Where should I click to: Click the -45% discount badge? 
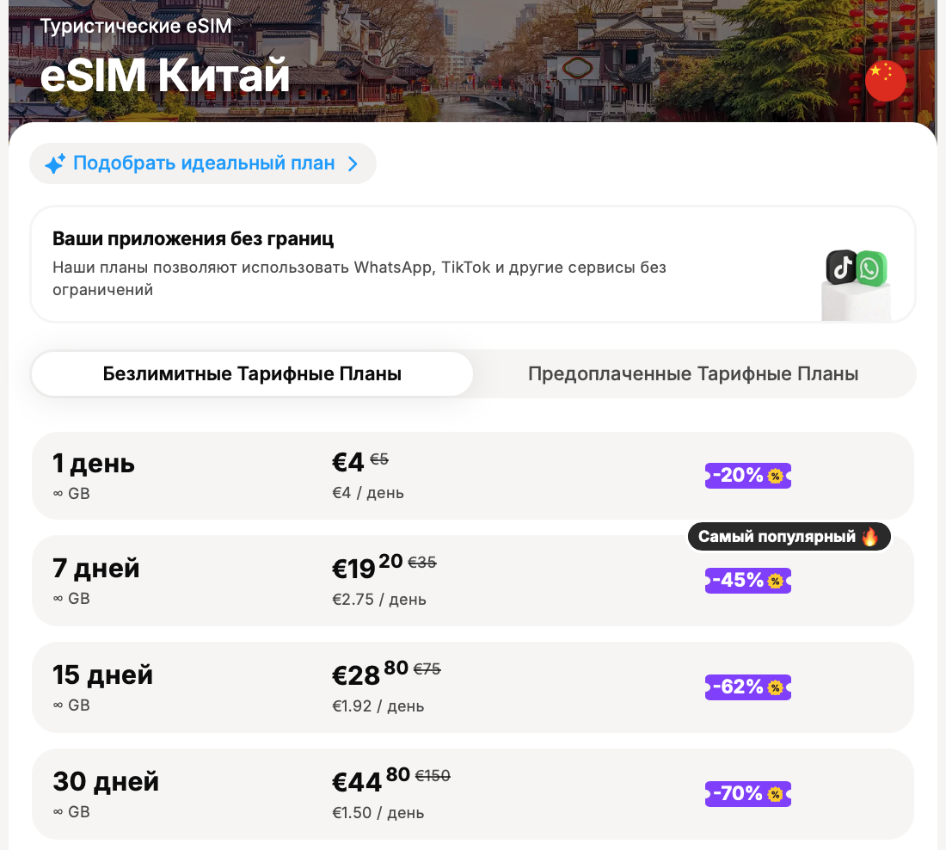pos(747,581)
